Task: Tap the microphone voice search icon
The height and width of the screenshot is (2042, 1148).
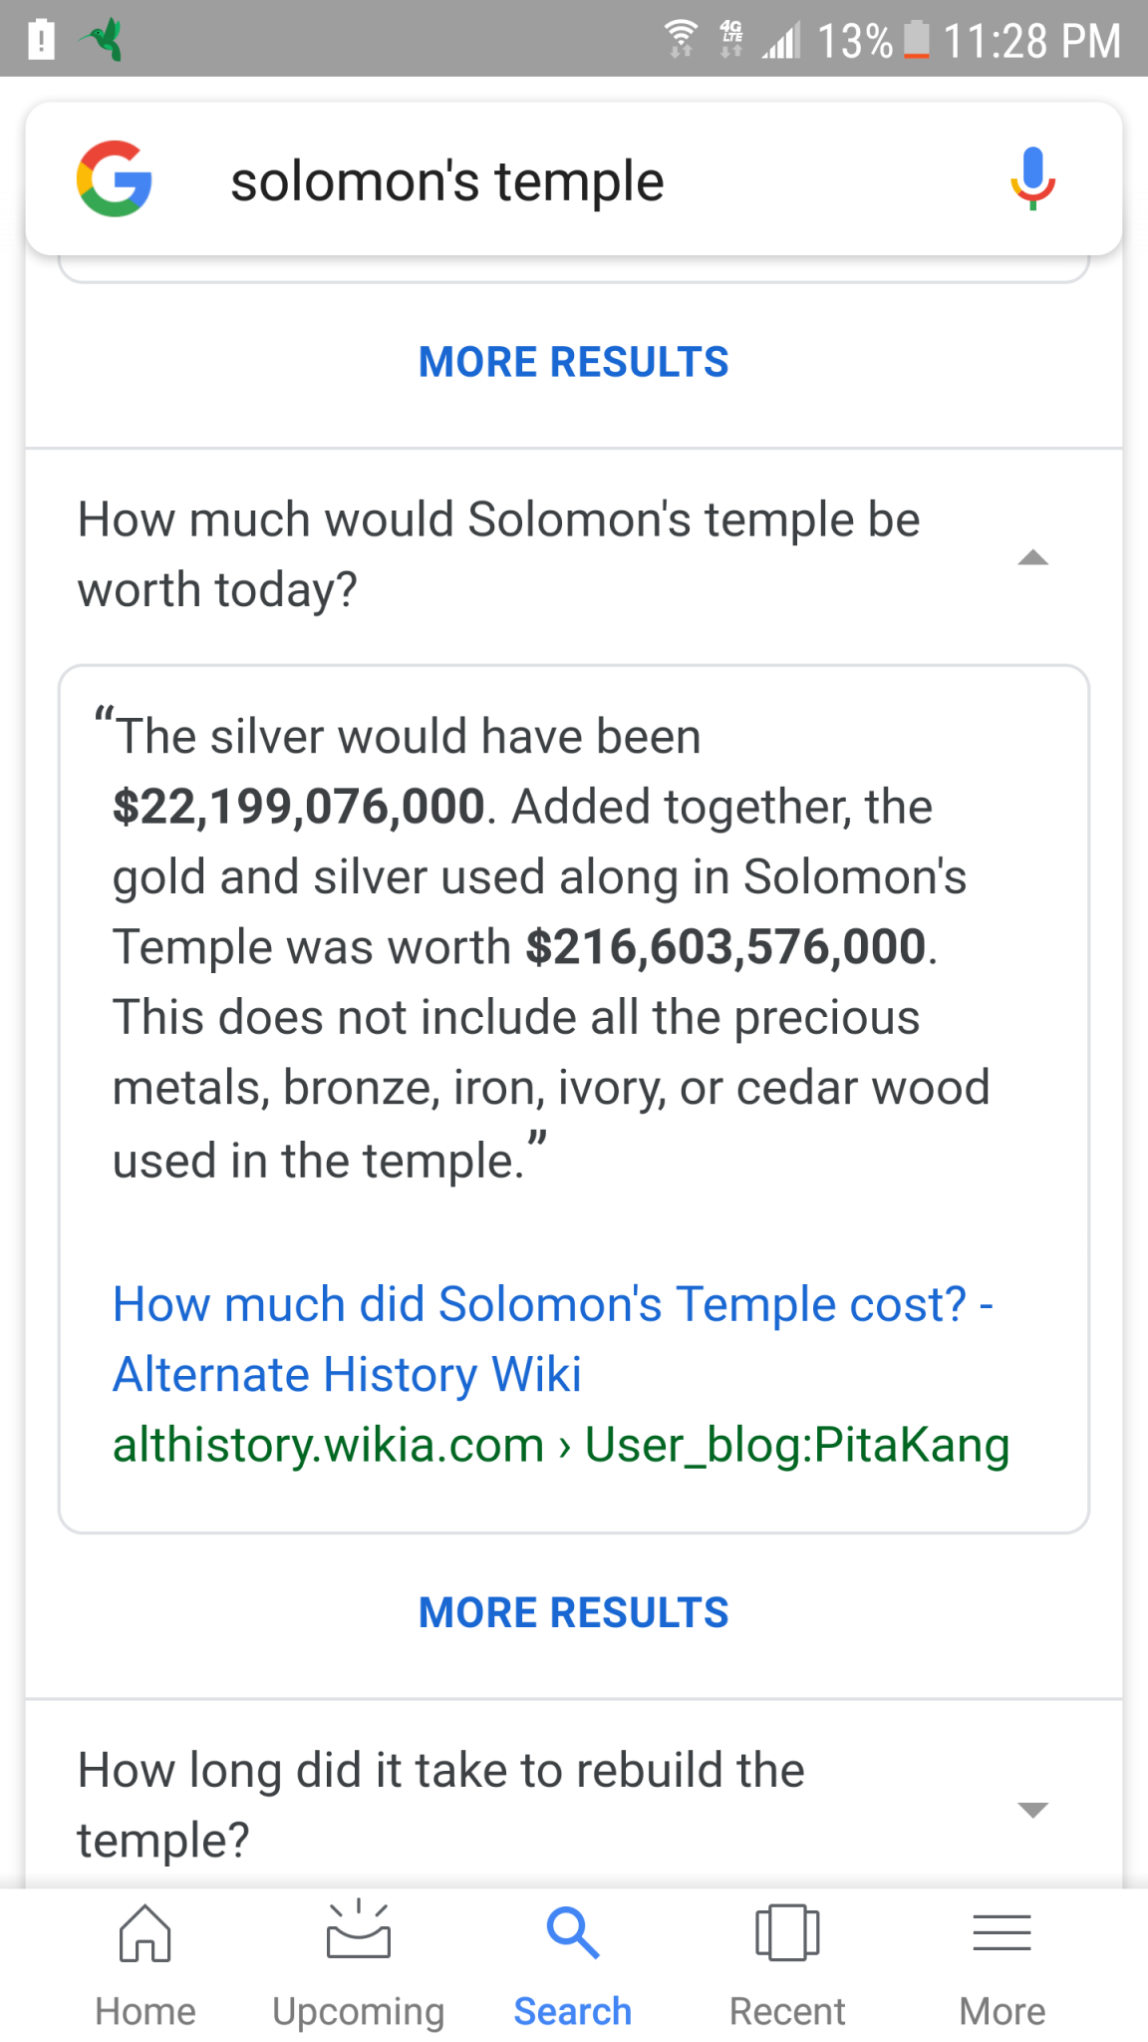Action: click(1032, 178)
